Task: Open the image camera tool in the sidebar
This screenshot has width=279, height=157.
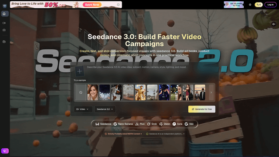Action: pyautogui.click(x=4, y=30)
